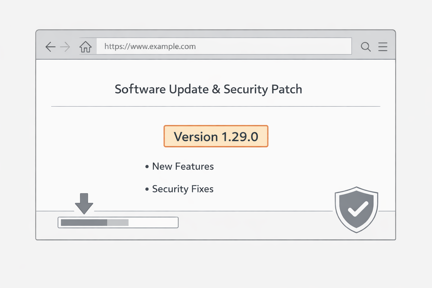Image resolution: width=432 pixels, height=288 pixels.
Task: Click the bullet before Security Fixes
Action: pyautogui.click(x=147, y=189)
